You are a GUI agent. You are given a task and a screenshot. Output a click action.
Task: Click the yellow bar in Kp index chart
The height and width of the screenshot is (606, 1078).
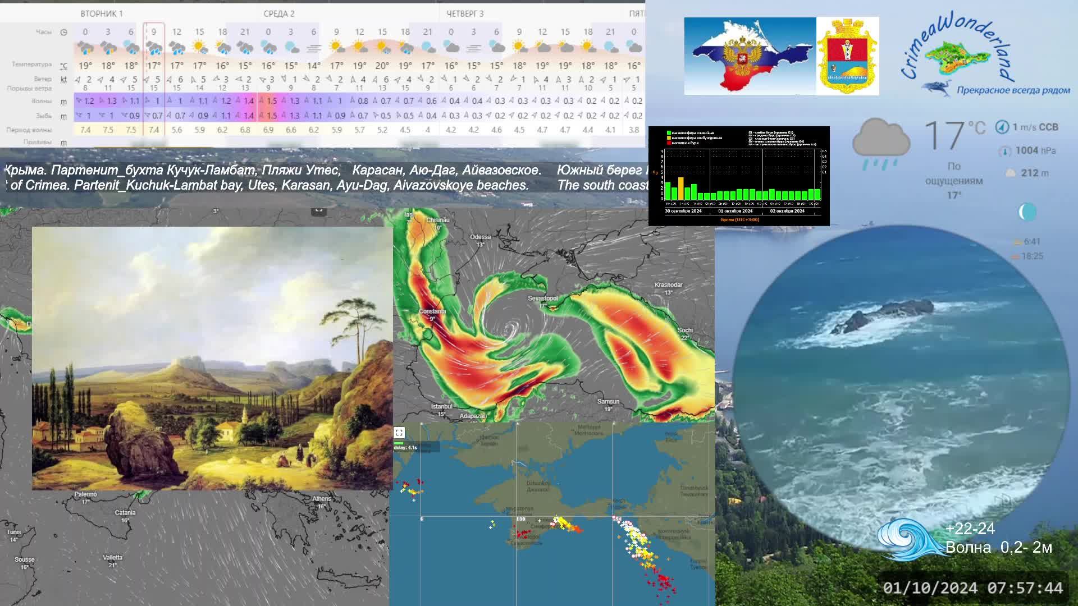[681, 188]
